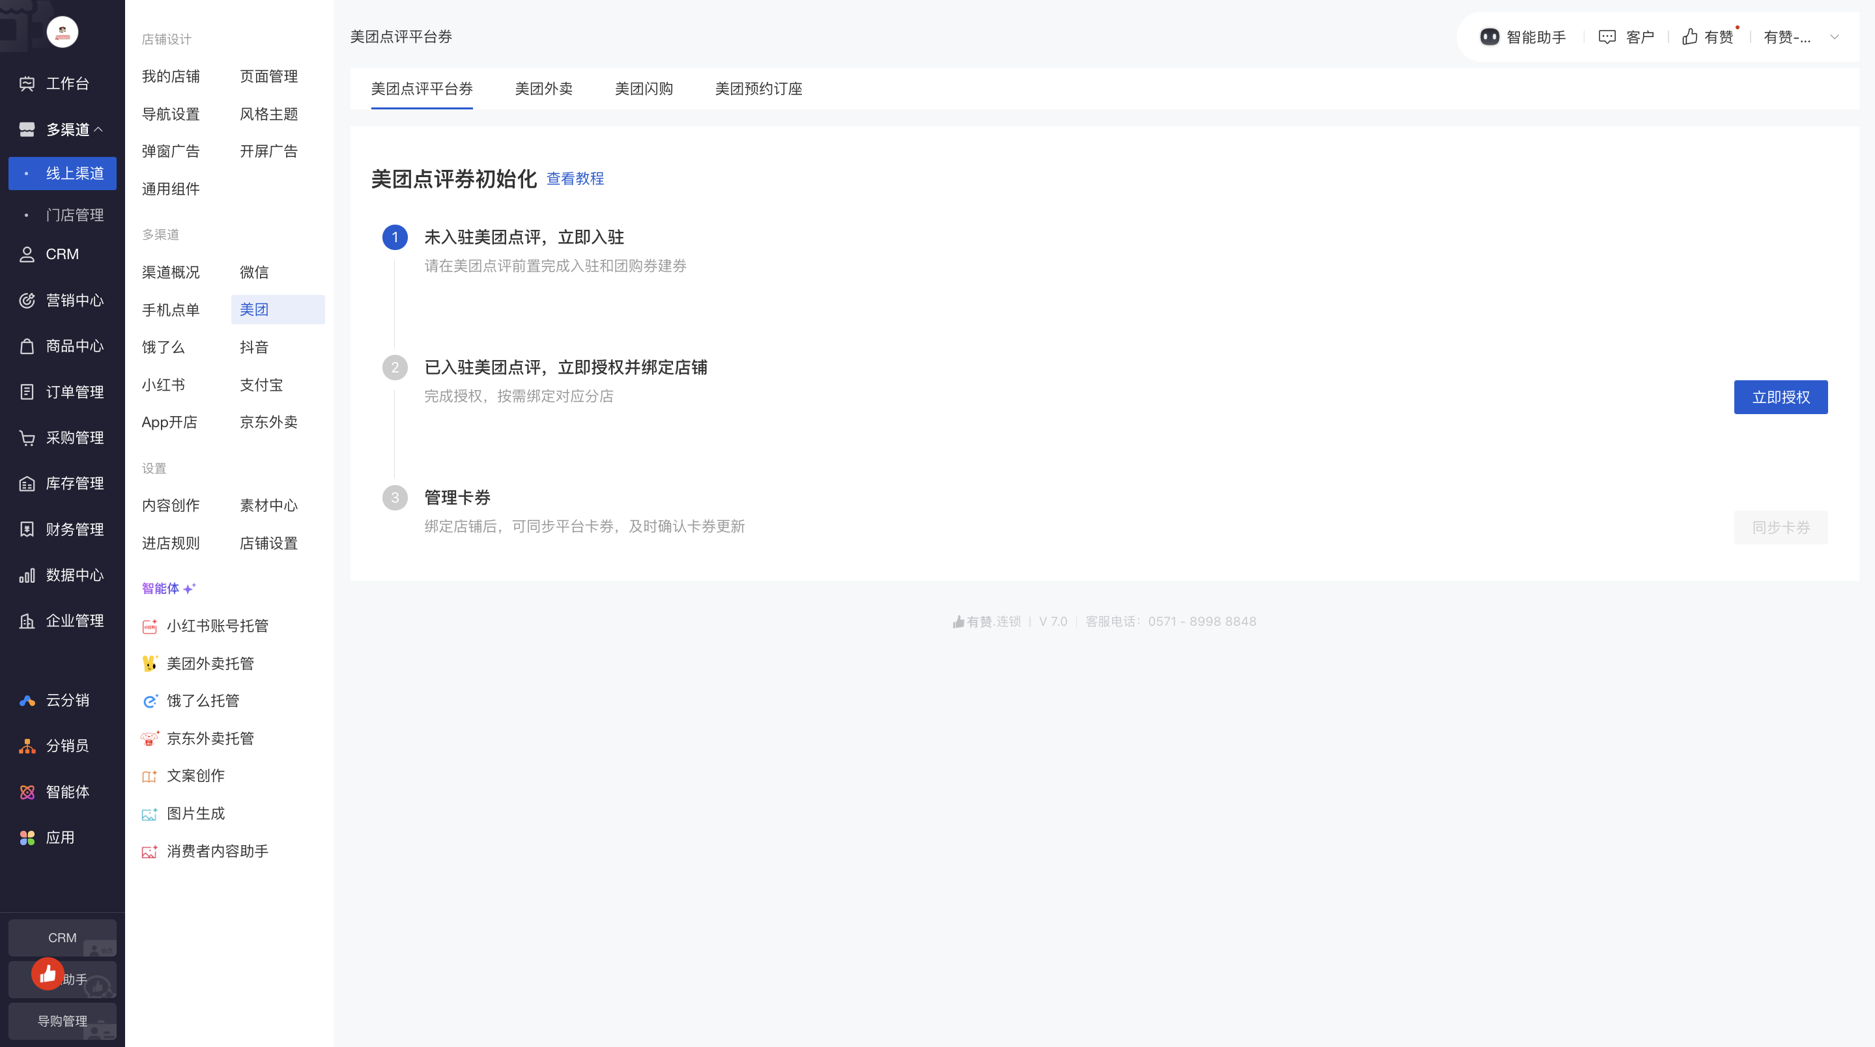Click the 有赞 thumbs-up icon in header
The height and width of the screenshot is (1047, 1875).
[x=1689, y=37]
